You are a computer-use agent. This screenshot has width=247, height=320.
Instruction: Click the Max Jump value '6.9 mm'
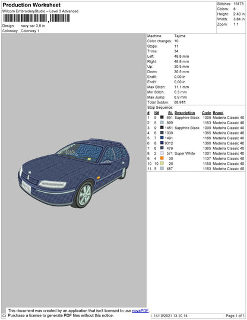coord(180,97)
